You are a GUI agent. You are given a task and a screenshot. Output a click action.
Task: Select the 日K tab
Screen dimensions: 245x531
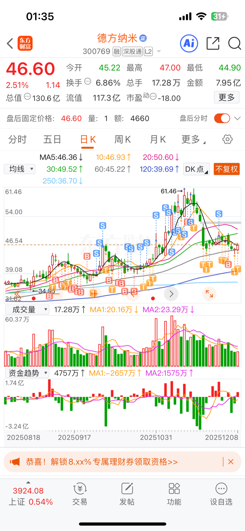coord(88,140)
